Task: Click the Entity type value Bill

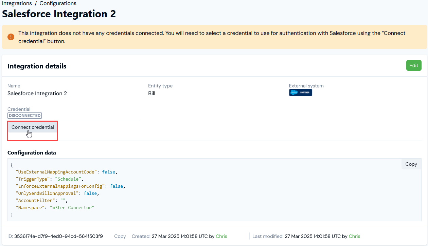Action: click(x=151, y=94)
